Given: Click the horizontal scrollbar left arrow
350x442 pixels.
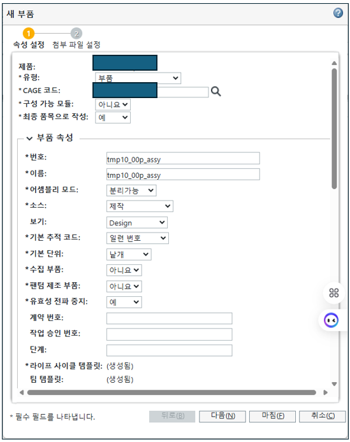Looking at the screenshot, I should [22, 392].
